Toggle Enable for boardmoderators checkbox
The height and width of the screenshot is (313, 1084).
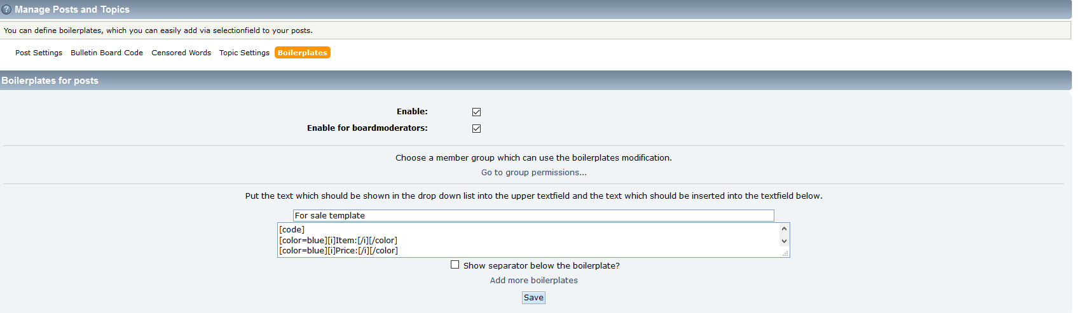click(x=476, y=128)
